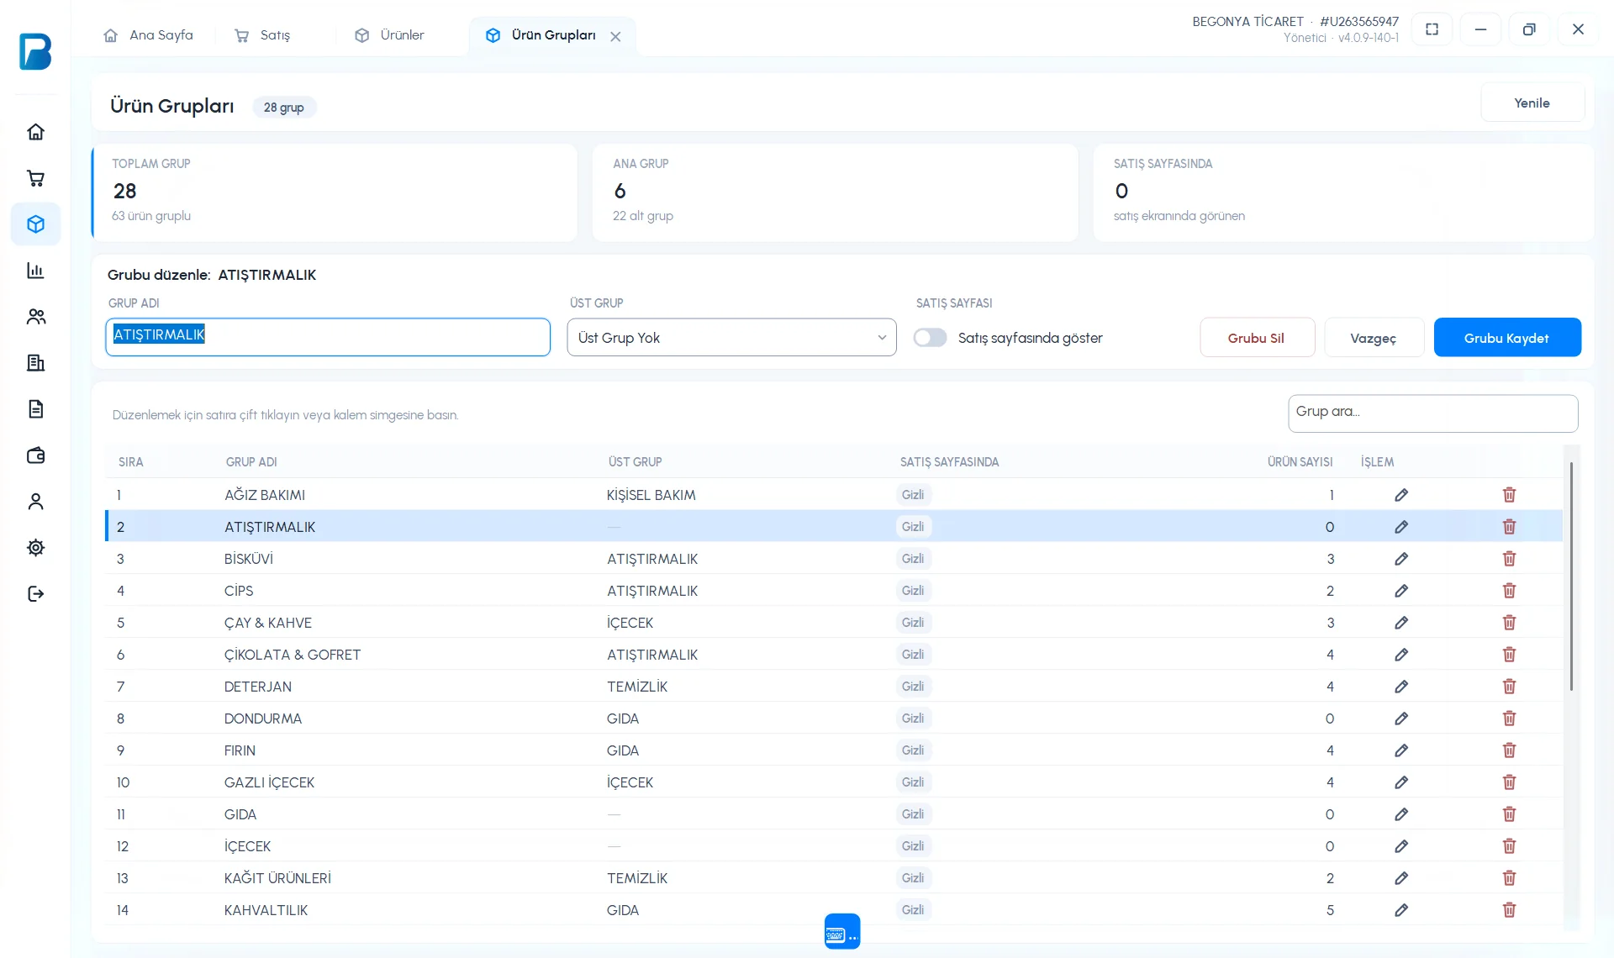Enable Satış sayfasında göster switch
The image size is (1614, 958).
(x=930, y=338)
